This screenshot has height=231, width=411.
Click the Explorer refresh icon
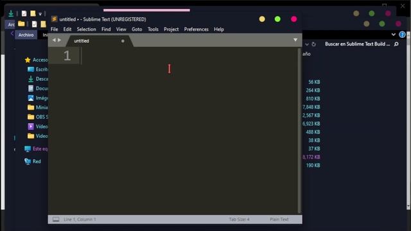click(x=313, y=44)
